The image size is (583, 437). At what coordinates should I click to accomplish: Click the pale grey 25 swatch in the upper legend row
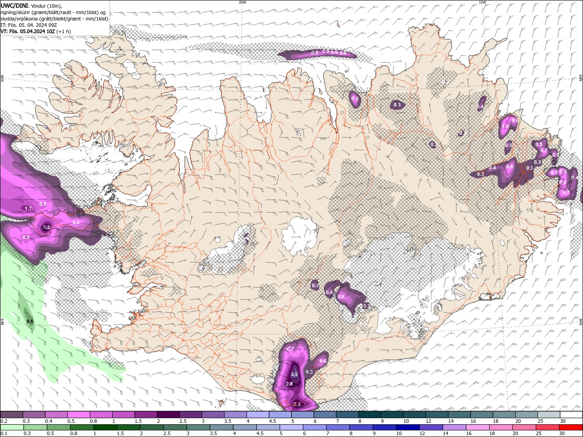[549, 414]
